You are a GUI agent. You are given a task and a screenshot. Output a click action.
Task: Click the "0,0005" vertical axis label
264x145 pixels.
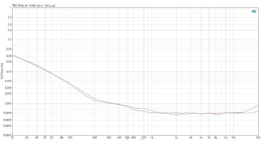pyautogui.click(x=8, y=113)
